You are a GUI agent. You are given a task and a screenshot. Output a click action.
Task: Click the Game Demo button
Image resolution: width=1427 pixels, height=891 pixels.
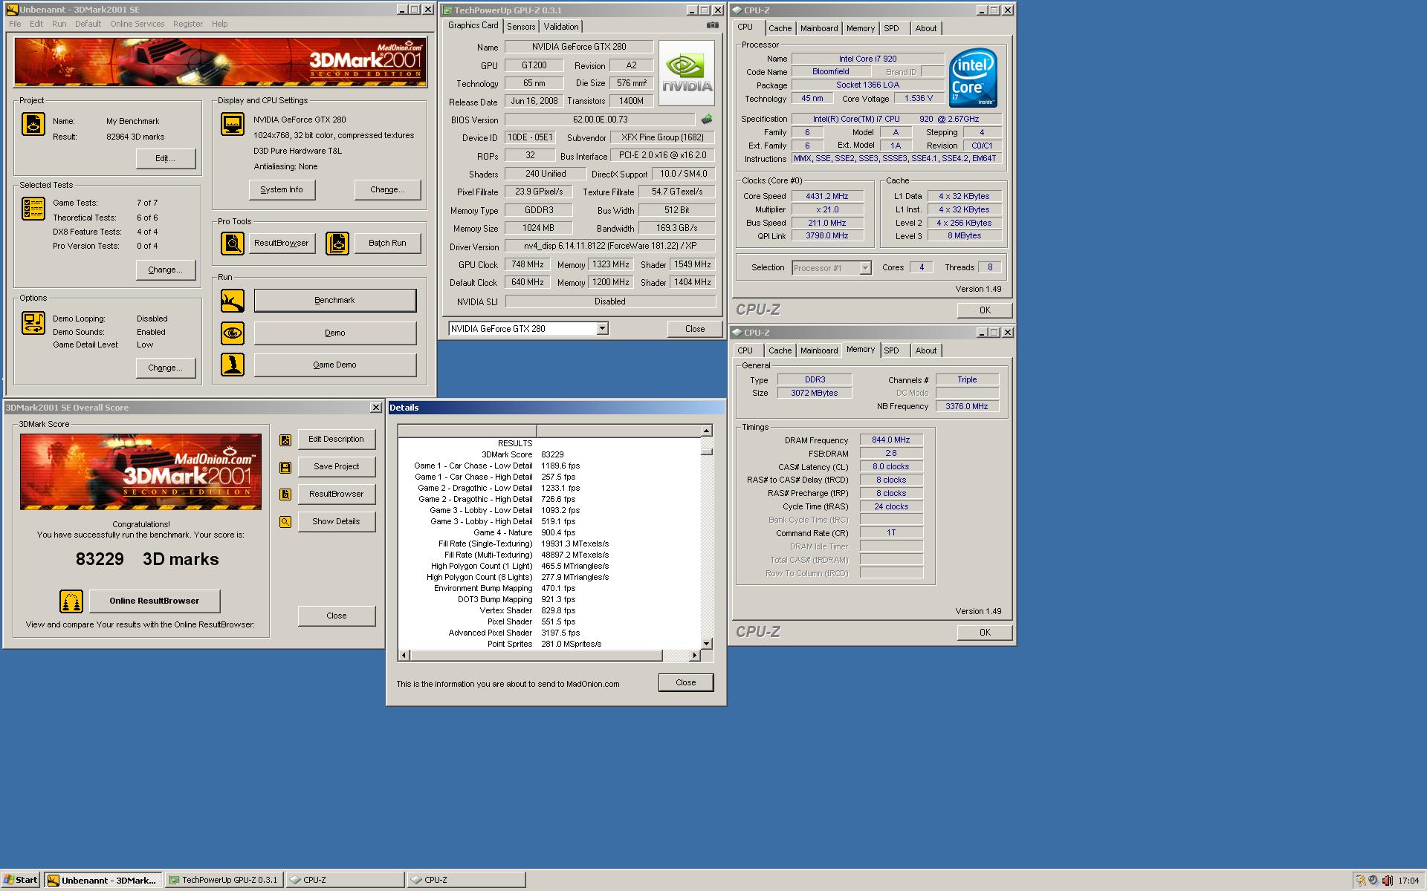335,365
